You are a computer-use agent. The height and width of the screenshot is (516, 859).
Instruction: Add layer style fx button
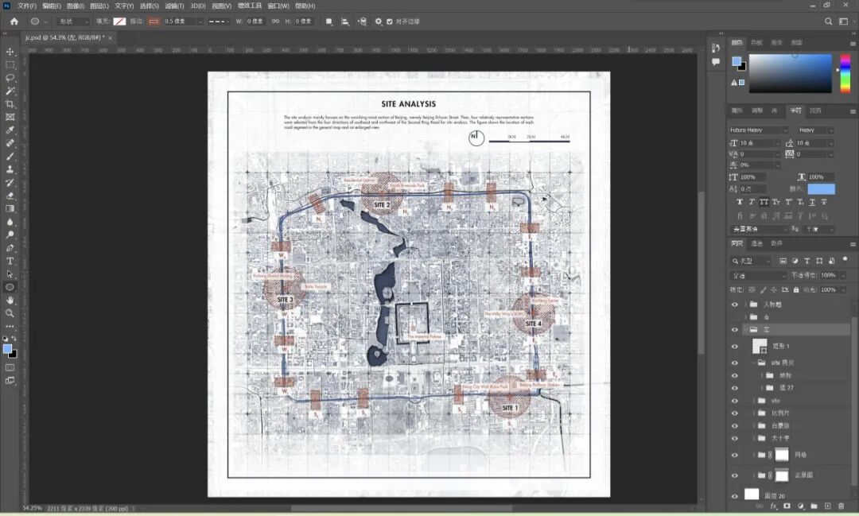(x=774, y=506)
